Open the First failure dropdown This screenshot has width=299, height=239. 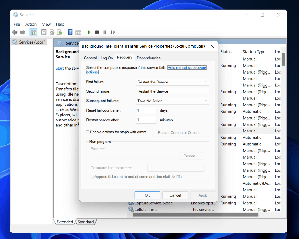[173, 82]
